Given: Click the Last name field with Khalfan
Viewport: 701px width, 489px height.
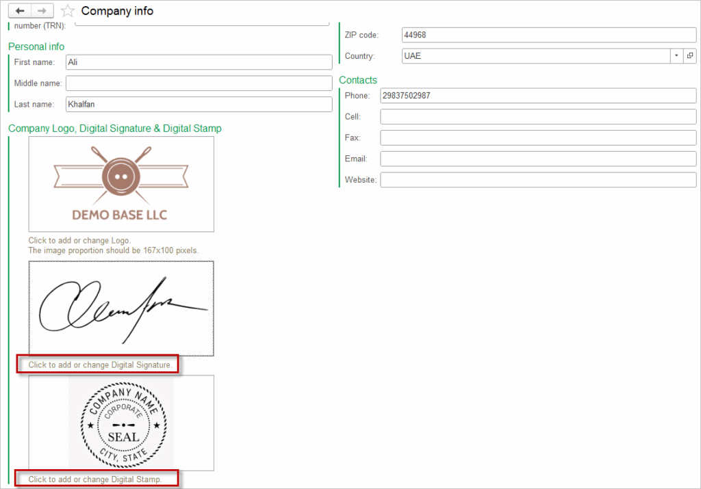Looking at the screenshot, I should pos(199,105).
